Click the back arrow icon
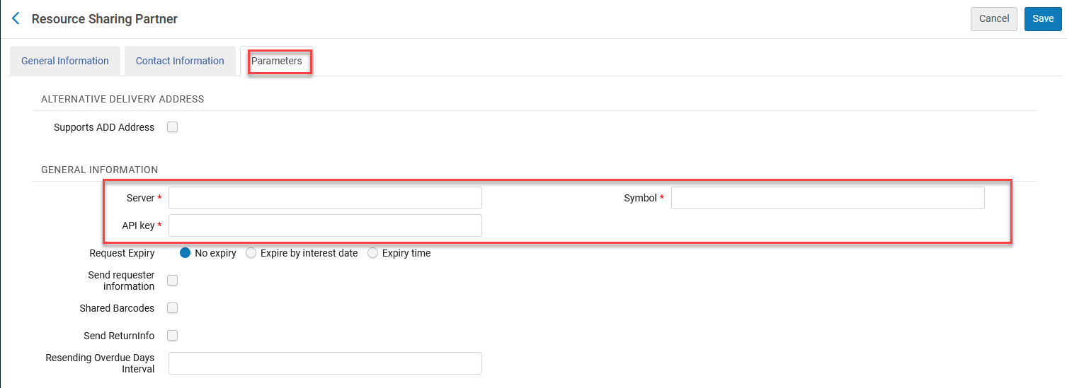The height and width of the screenshot is (388, 1067). [16, 18]
